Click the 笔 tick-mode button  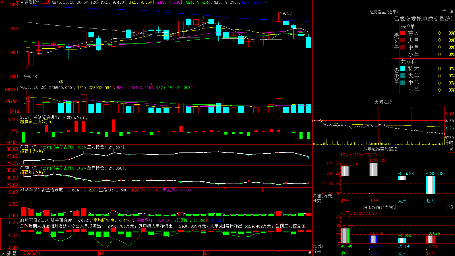(x=451, y=12)
